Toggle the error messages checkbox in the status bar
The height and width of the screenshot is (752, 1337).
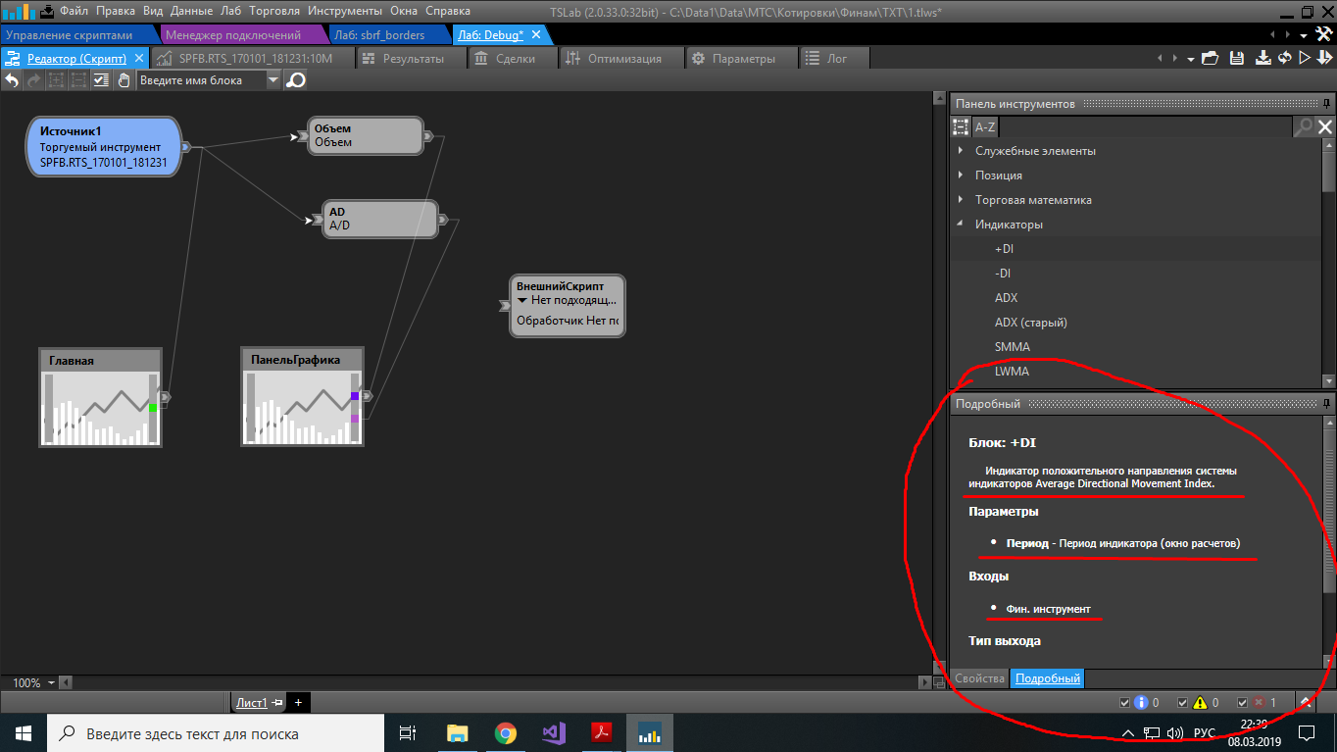[x=1242, y=702]
